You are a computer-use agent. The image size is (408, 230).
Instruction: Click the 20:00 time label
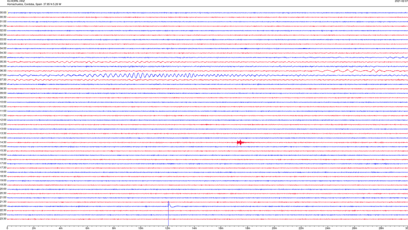(x=3, y=189)
